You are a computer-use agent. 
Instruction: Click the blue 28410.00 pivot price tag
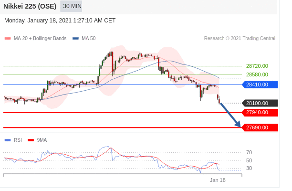coord(260,85)
